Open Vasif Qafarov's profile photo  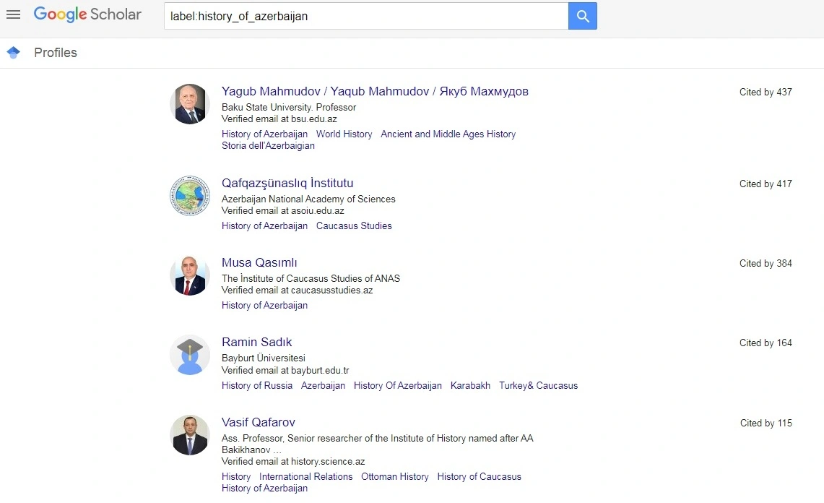coord(189,435)
